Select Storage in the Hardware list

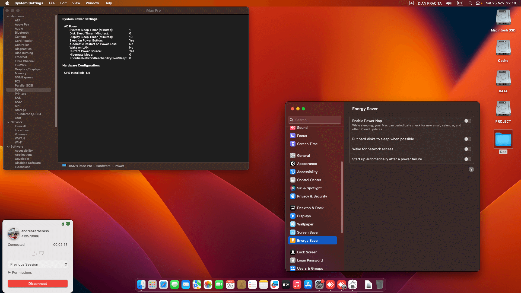(x=20, y=110)
